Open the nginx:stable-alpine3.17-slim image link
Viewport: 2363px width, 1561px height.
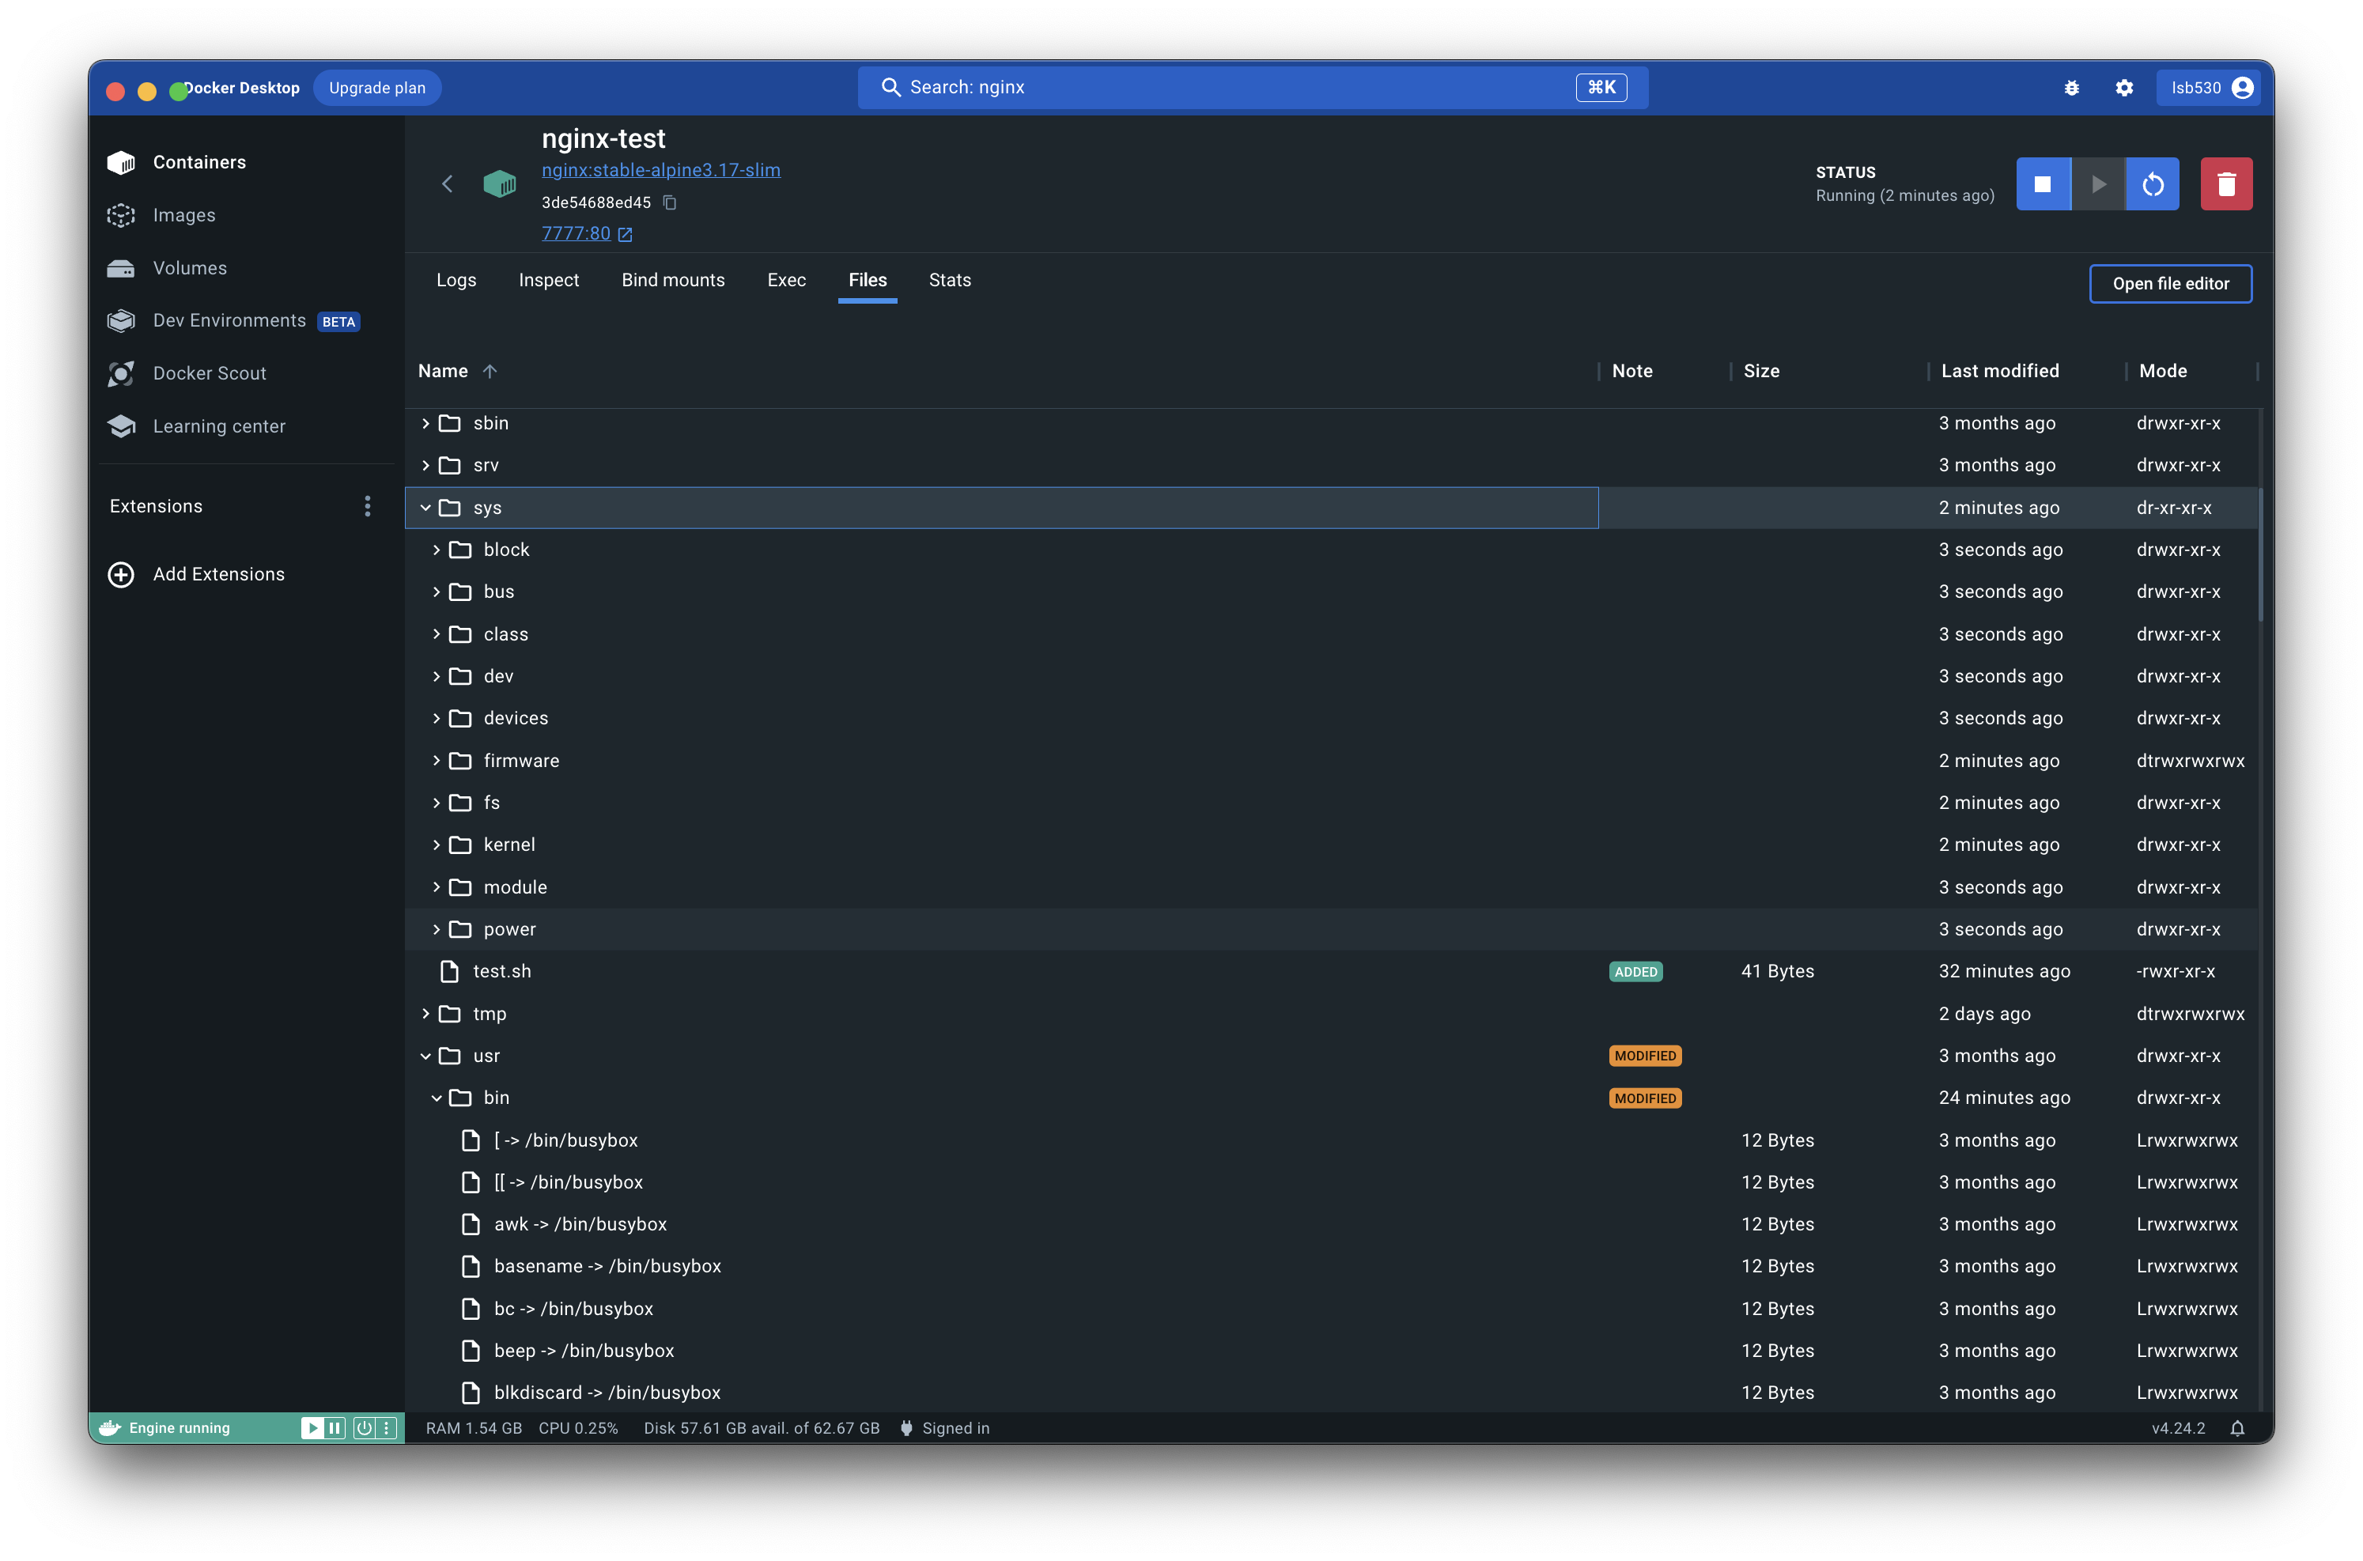(x=660, y=170)
